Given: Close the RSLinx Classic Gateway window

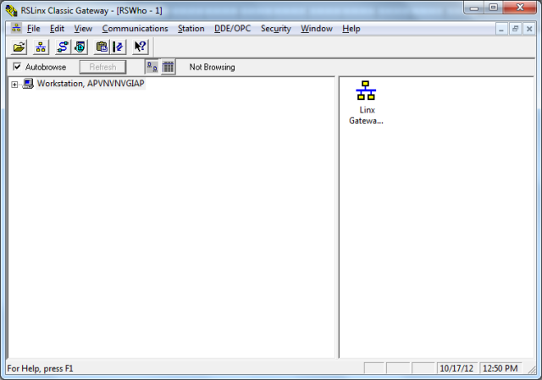Looking at the screenshot, I should click(520, 8).
